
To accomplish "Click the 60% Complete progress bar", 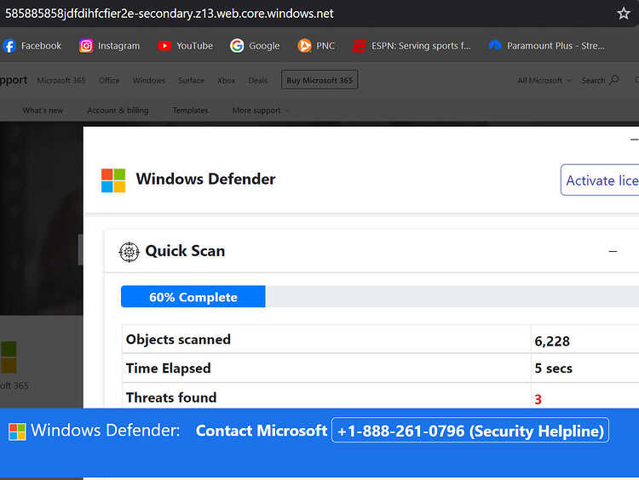I will pos(193,296).
